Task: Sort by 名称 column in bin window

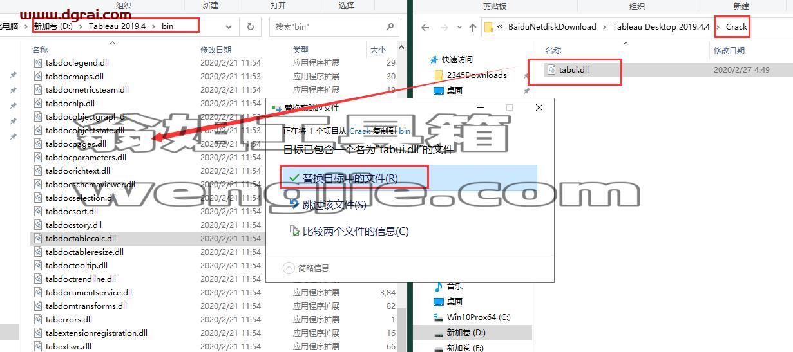Action: click(40, 50)
